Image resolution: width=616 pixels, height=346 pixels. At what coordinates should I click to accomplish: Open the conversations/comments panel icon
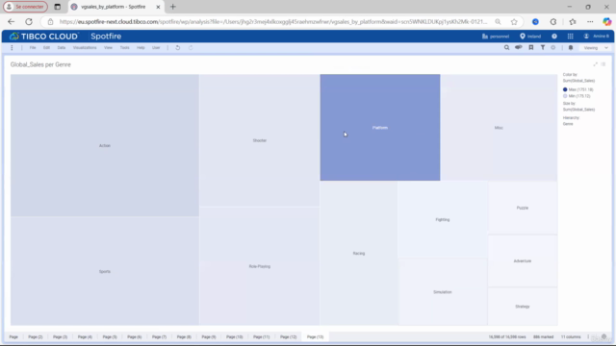[x=519, y=47]
